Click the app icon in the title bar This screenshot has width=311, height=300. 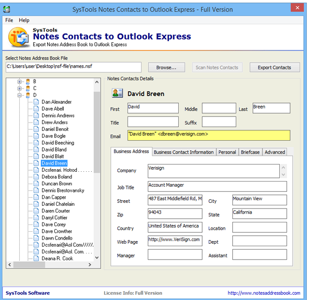pyautogui.click(x=7, y=9)
